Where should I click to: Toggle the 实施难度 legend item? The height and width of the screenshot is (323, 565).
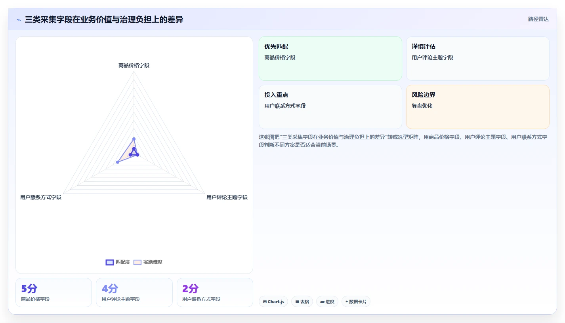(148, 262)
